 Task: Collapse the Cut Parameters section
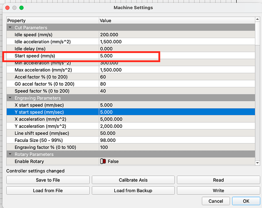point(10,27)
